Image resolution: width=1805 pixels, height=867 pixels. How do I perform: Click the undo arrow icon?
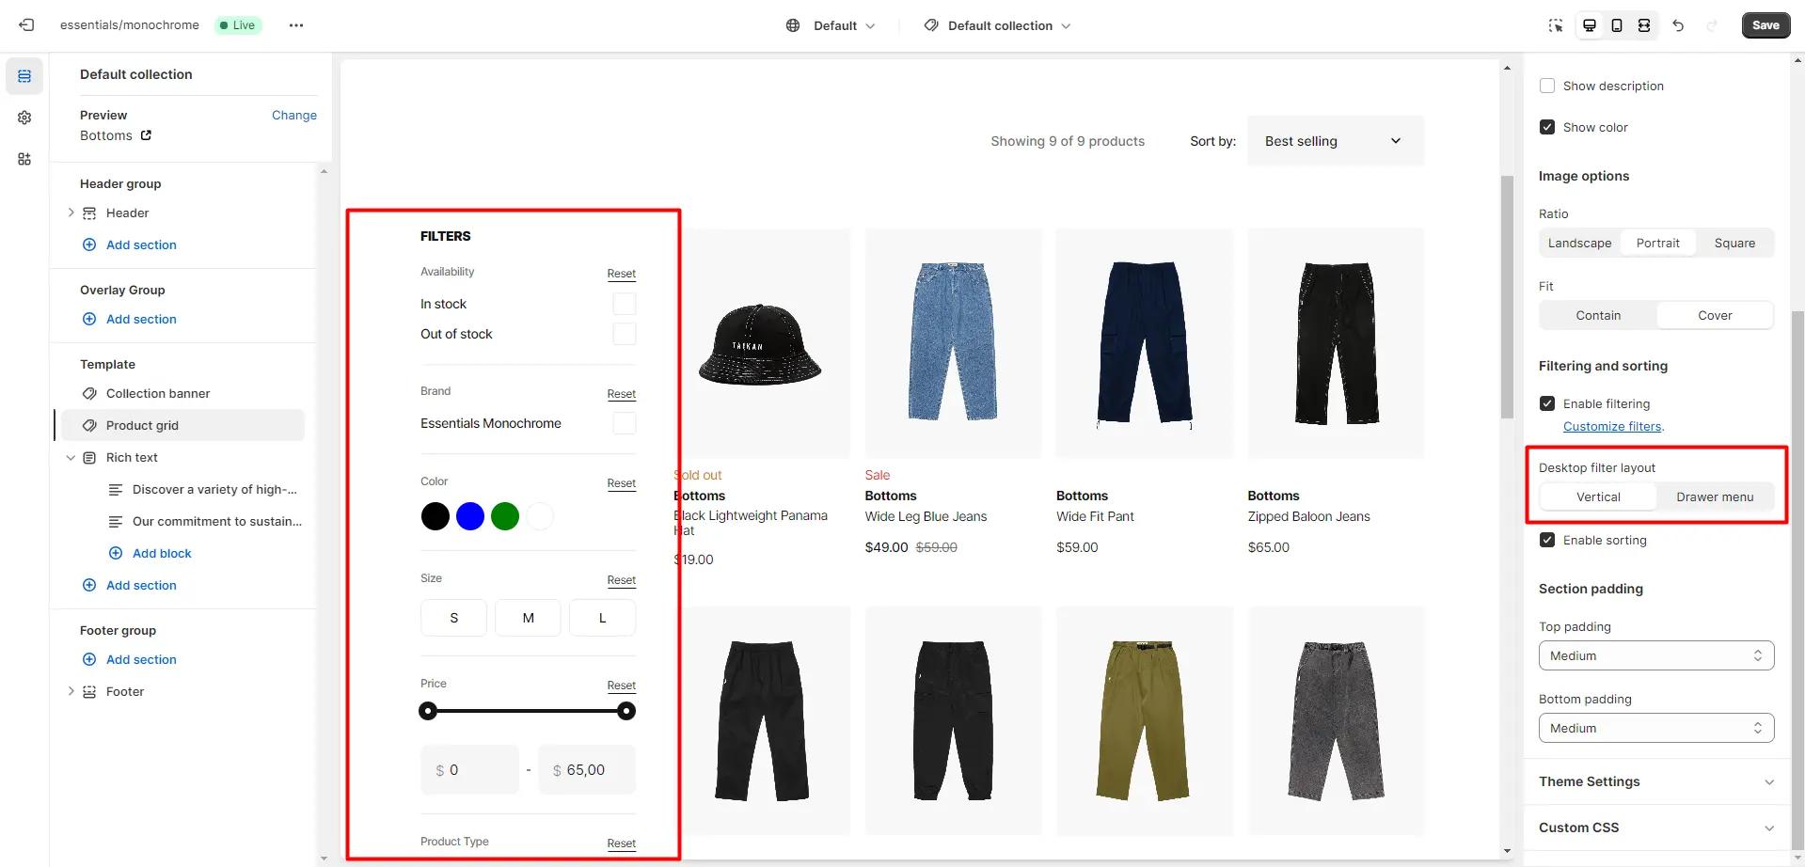pos(1678,25)
